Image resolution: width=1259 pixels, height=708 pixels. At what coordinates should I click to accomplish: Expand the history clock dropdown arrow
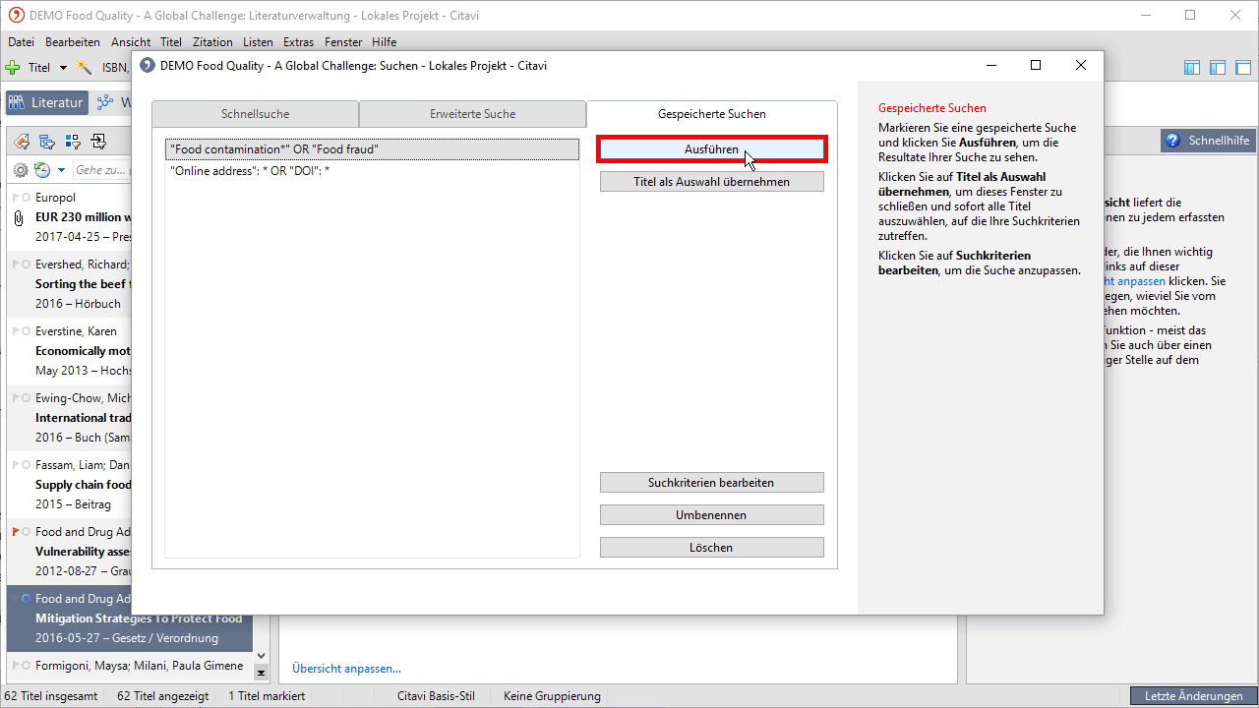[61, 170]
